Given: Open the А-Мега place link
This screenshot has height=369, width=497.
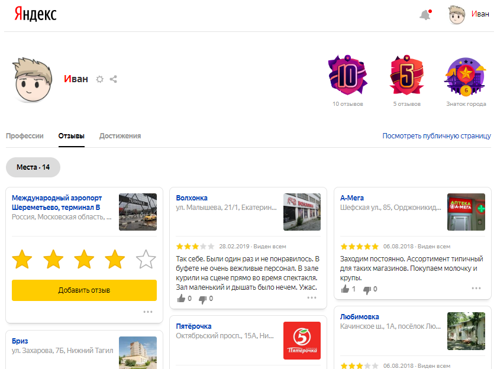Looking at the screenshot, I should click(352, 198).
